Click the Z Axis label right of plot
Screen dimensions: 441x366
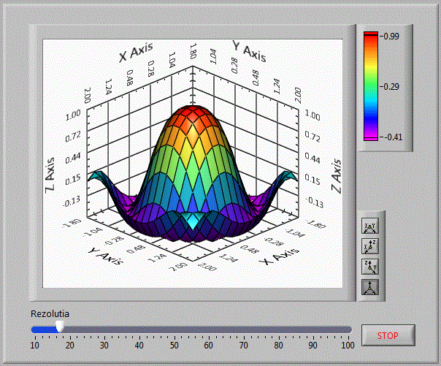(x=336, y=177)
